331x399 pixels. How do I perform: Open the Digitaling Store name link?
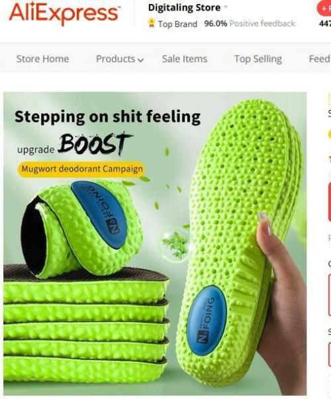click(184, 8)
